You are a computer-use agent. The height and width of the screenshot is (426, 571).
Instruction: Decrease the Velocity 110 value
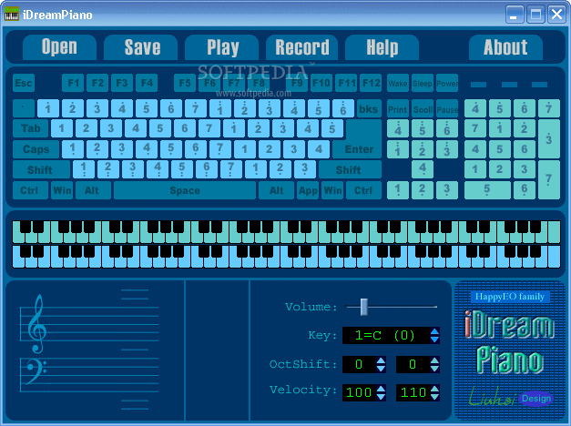tap(434, 397)
